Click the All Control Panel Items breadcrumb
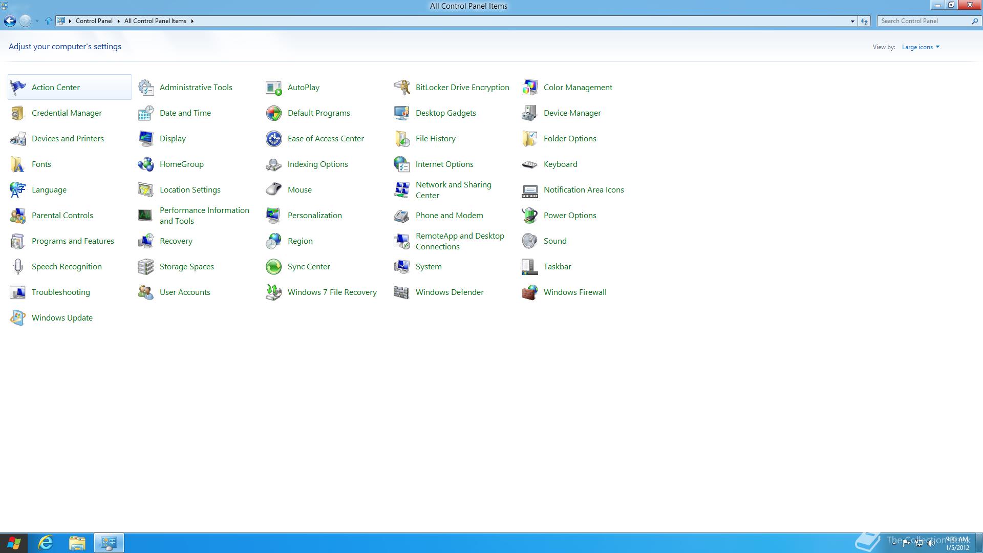The height and width of the screenshot is (553, 983). tap(155, 21)
